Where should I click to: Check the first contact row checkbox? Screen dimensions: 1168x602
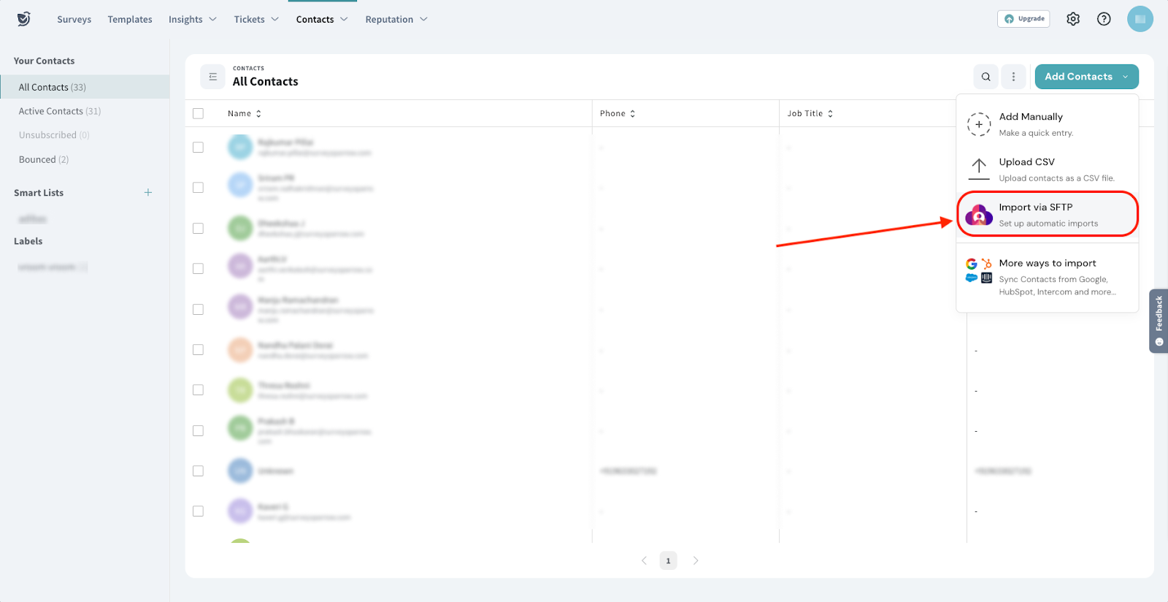click(x=198, y=148)
